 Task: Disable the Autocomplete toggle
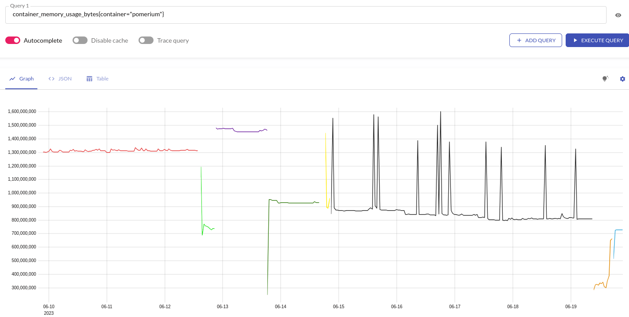(x=13, y=40)
